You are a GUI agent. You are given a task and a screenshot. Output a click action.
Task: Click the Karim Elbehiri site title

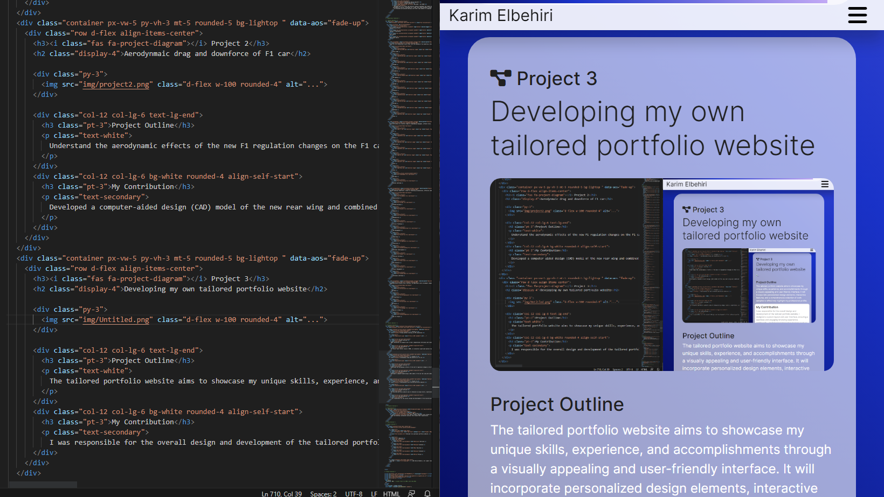pos(501,16)
